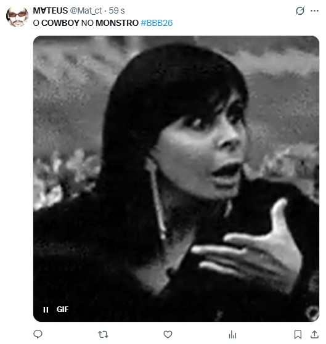View post analytics bar chart icon

point(232,334)
